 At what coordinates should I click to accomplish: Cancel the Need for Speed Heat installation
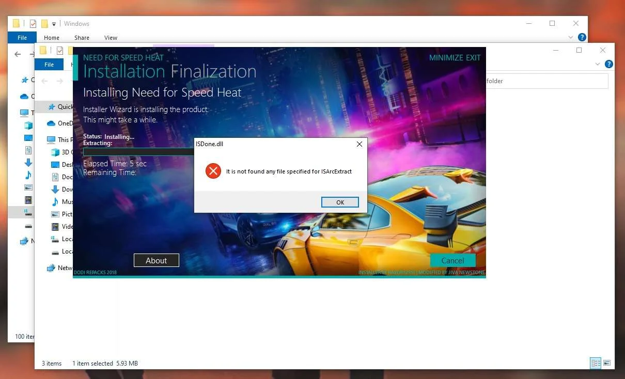pos(452,260)
